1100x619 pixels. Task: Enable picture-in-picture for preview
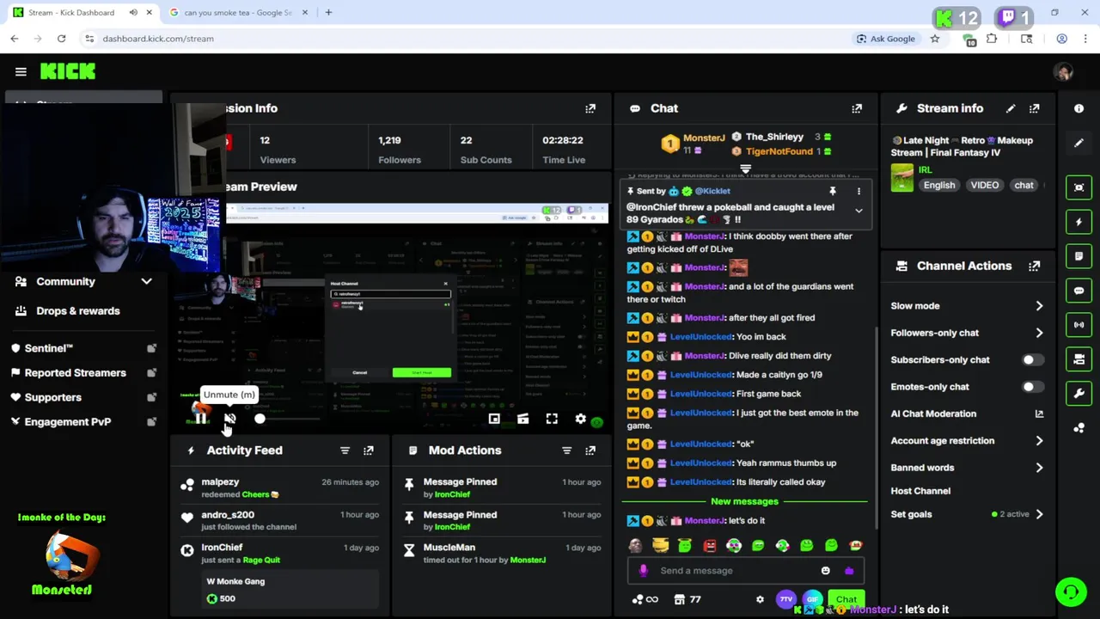[494, 419]
